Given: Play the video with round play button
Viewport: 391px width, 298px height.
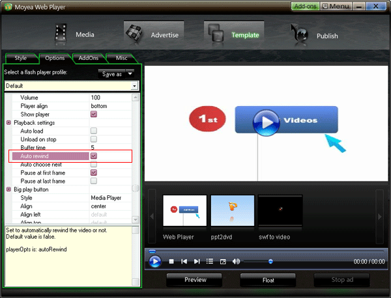Looking at the screenshot, I should tap(155, 262).
